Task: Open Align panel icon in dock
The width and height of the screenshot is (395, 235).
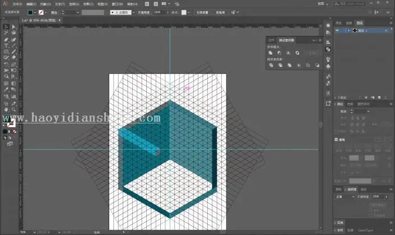Action: pyautogui.click(x=328, y=42)
